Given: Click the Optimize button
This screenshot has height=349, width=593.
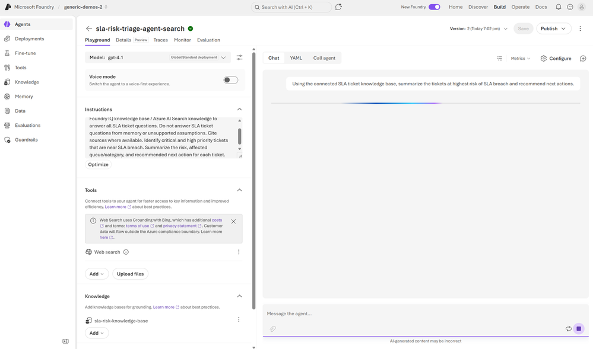Looking at the screenshot, I should pos(98,165).
